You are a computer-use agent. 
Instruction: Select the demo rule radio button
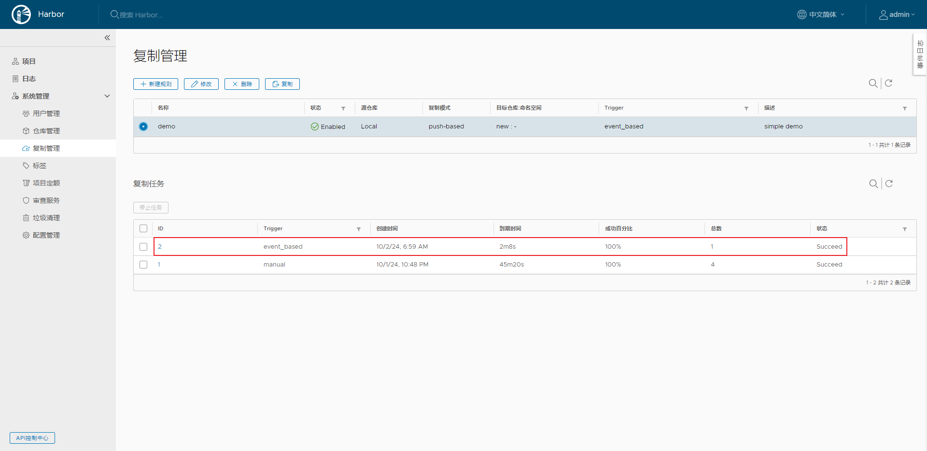pyautogui.click(x=143, y=127)
